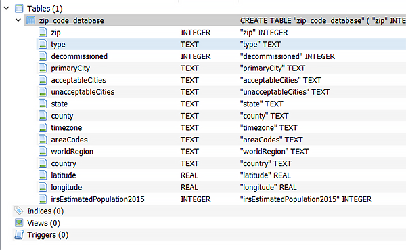Click the decommissioned column icon
Screen dimensions: 406x250
43,56
